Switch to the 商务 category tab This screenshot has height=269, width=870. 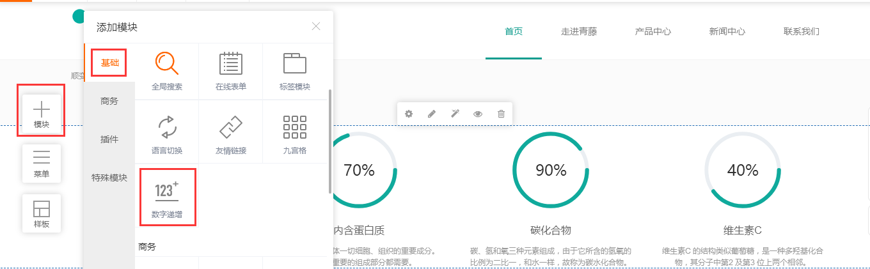[x=109, y=101]
